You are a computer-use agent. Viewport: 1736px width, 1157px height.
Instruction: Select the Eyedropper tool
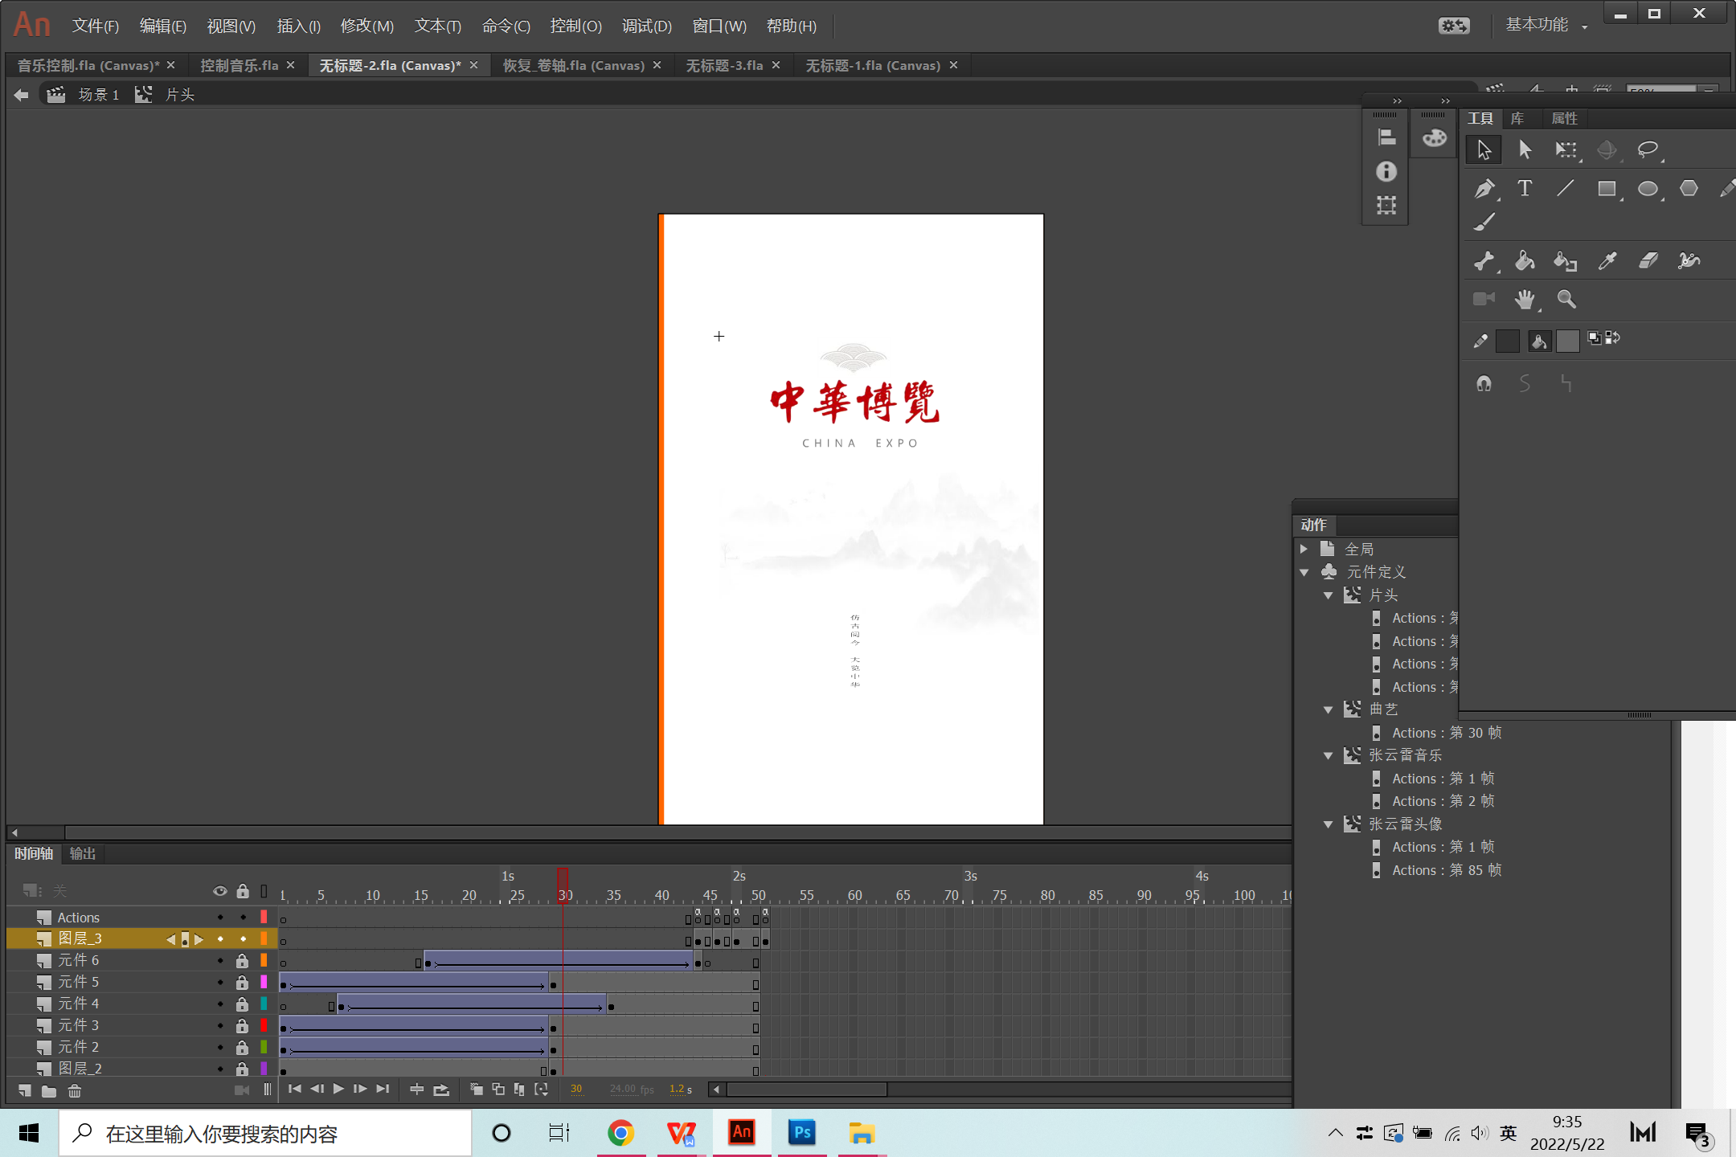1607,261
